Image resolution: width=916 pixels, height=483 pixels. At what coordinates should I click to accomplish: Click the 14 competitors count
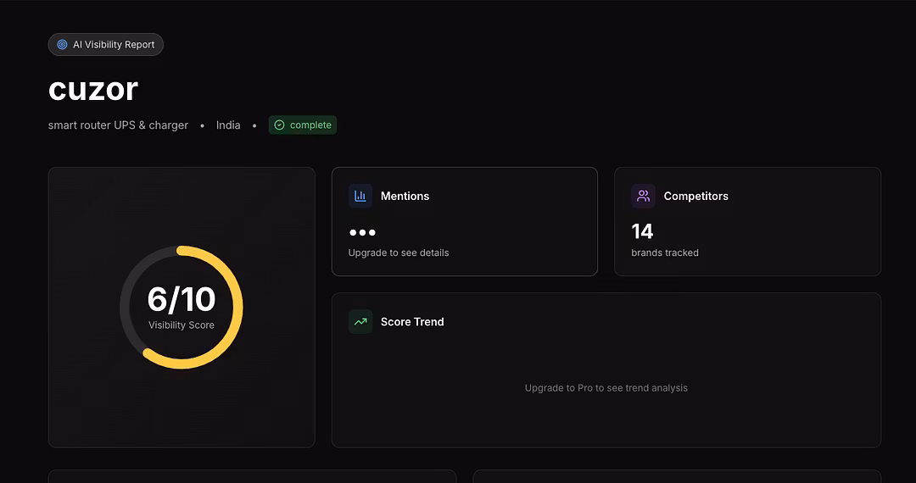[642, 231]
